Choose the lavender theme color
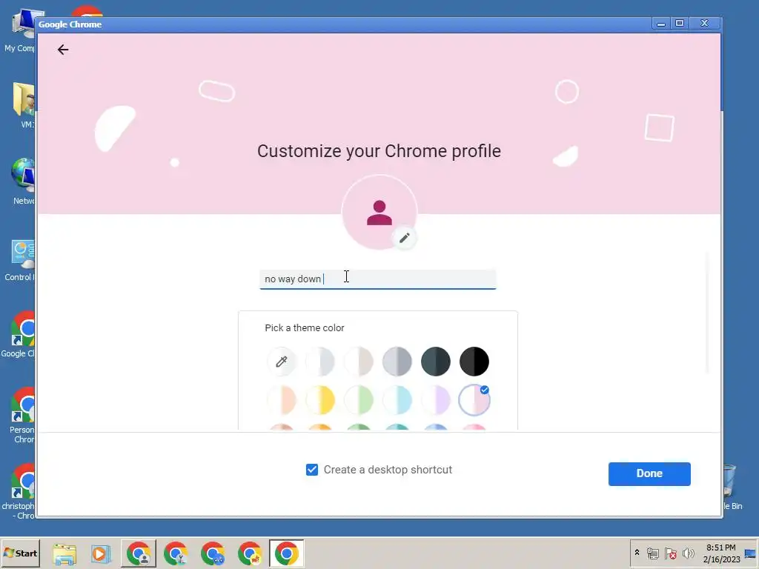 [436, 400]
